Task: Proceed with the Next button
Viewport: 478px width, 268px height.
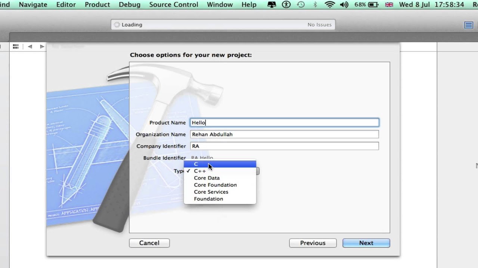Action: click(x=366, y=243)
